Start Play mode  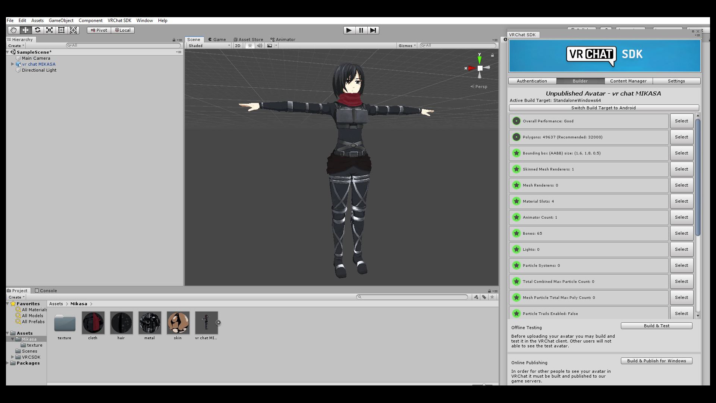349,30
